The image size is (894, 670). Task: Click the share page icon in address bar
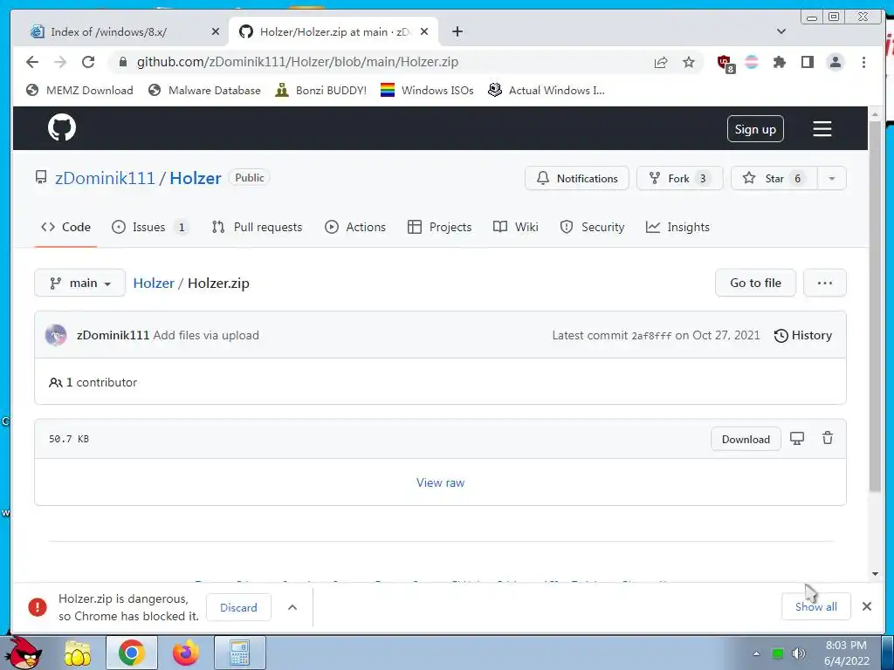click(661, 62)
